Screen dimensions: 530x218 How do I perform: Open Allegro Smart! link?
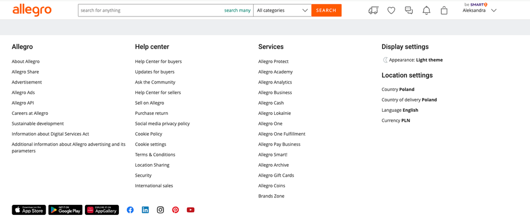tap(273, 155)
